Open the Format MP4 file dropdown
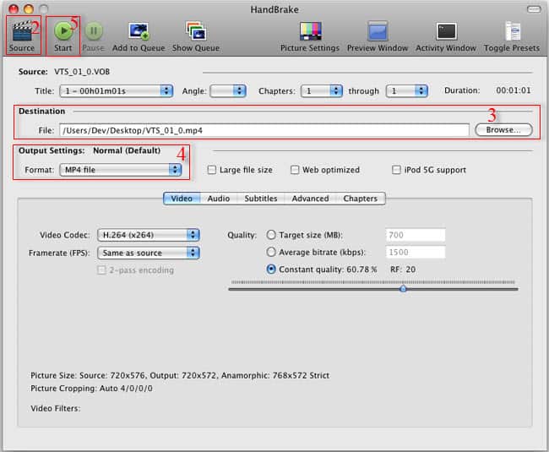The height and width of the screenshot is (452, 549). pyautogui.click(x=121, y=170)
